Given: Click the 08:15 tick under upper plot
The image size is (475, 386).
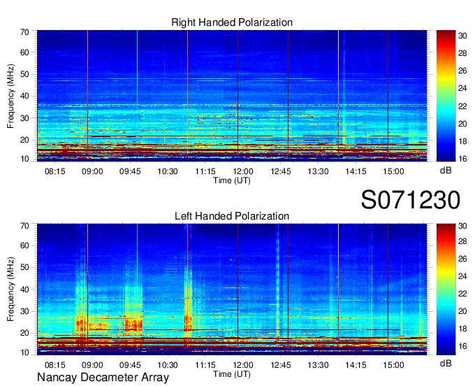Looking at the screenshot, I should 54,171.
